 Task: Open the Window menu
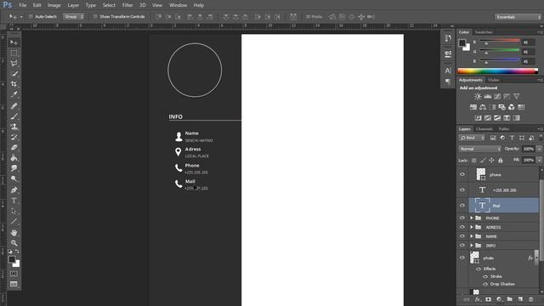pyautogui.click(x=178, y=5)
